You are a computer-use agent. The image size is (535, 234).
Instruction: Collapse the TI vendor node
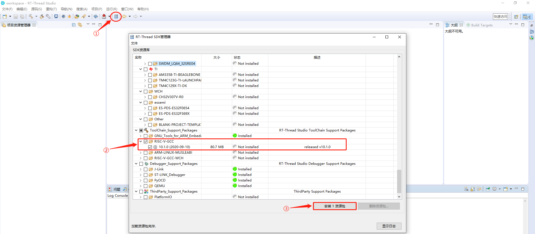tap(141, 69)
